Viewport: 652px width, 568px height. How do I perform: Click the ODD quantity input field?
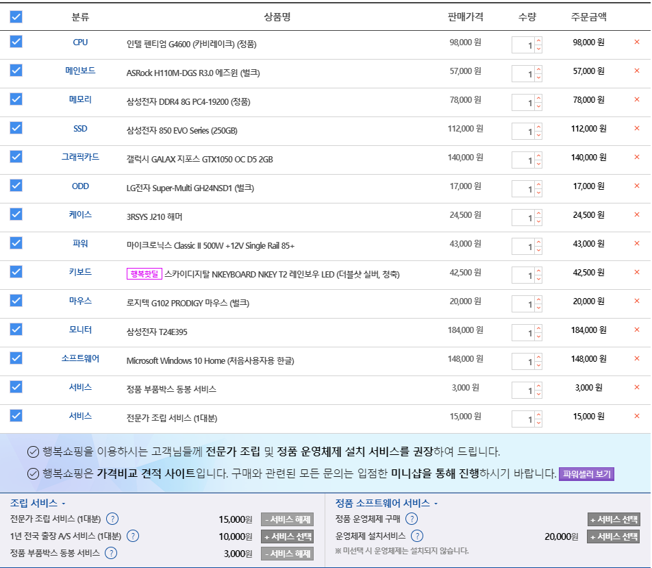pyautogui.click(x=523, y=189)
